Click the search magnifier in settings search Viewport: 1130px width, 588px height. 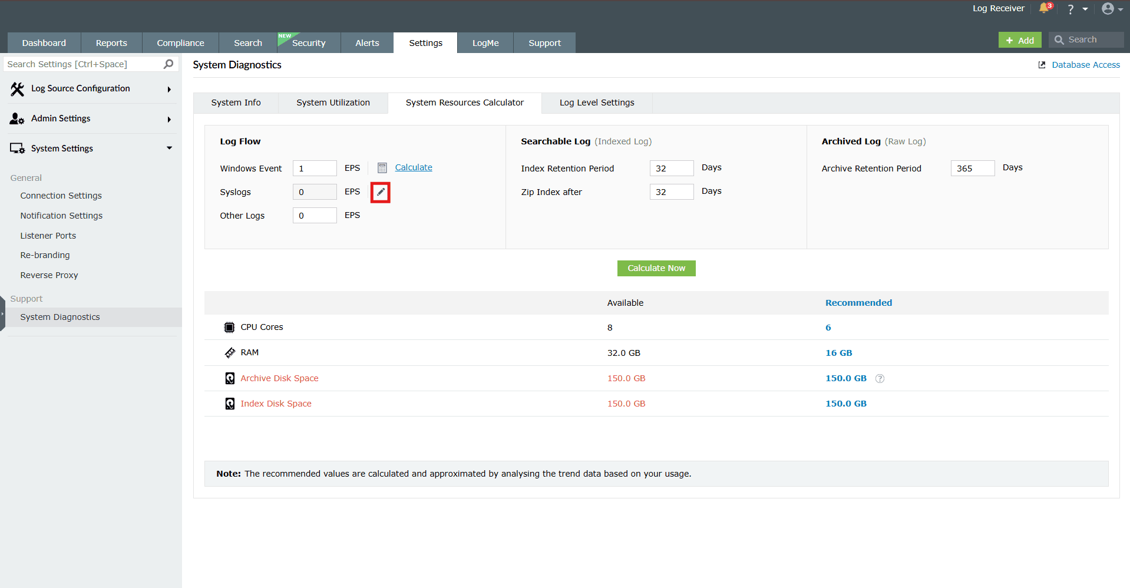[168, 64]
